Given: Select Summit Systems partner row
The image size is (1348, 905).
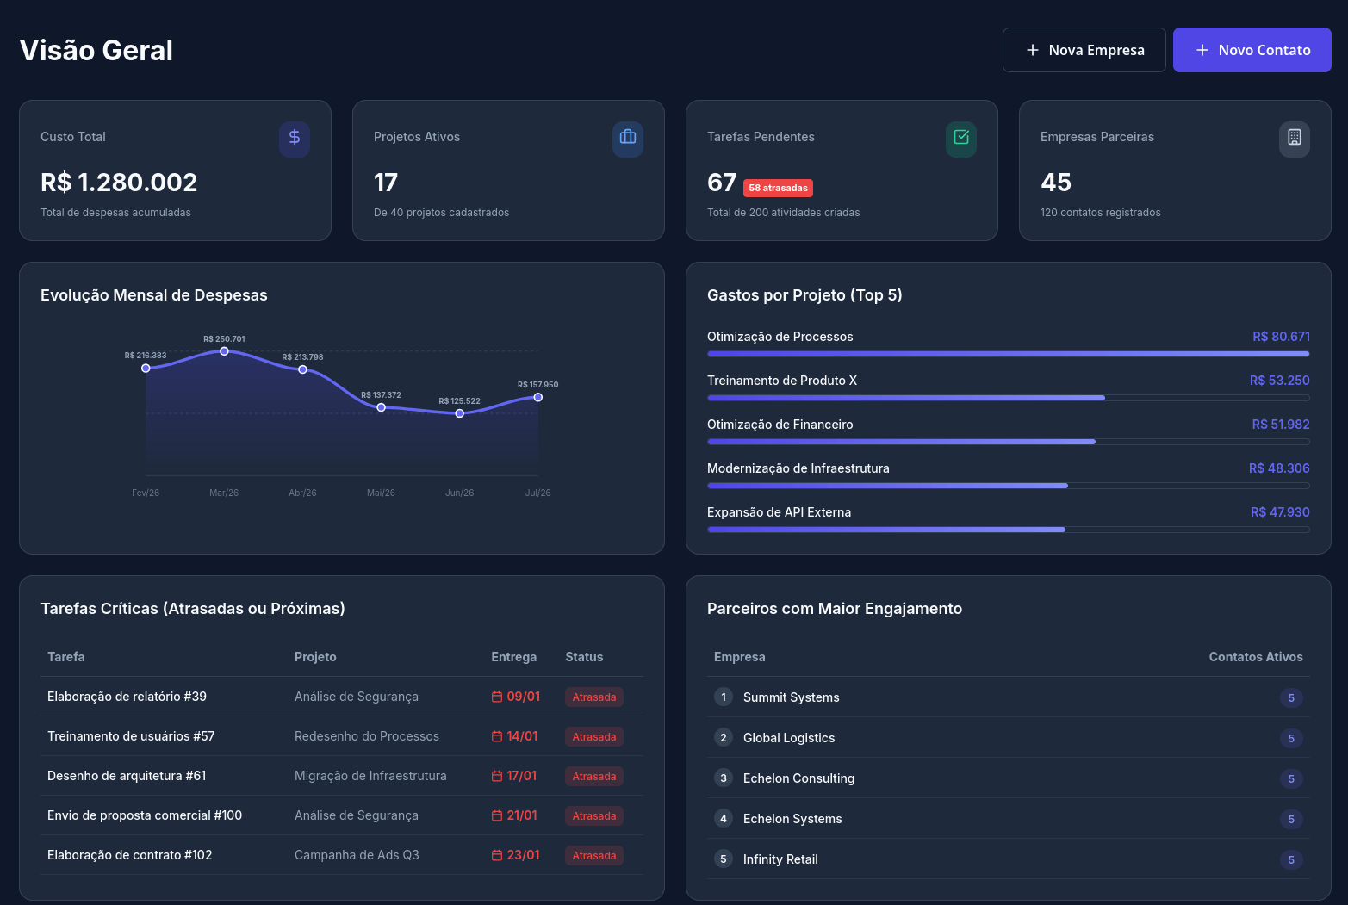Looking at the screenshot, I should pos(1008,697).
